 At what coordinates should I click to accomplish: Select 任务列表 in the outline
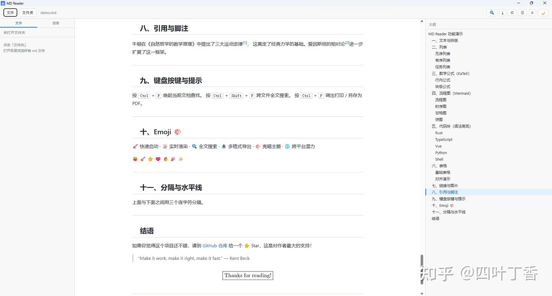[443, 67]
